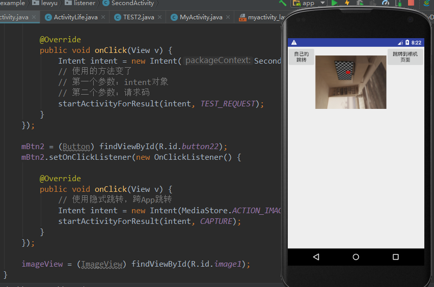Open the lewyu breadcrumb folder

(45, 3)
